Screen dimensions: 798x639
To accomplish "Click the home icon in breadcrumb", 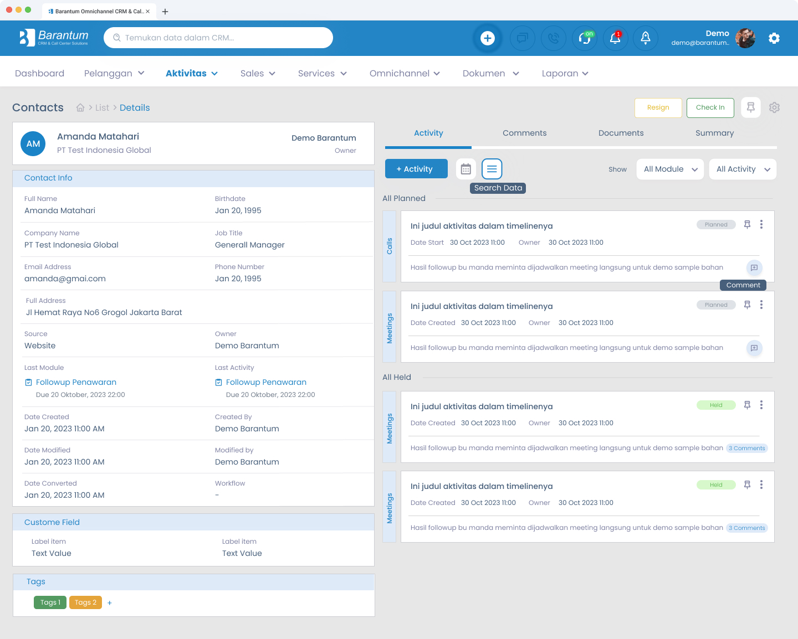I will pos(80,108).
